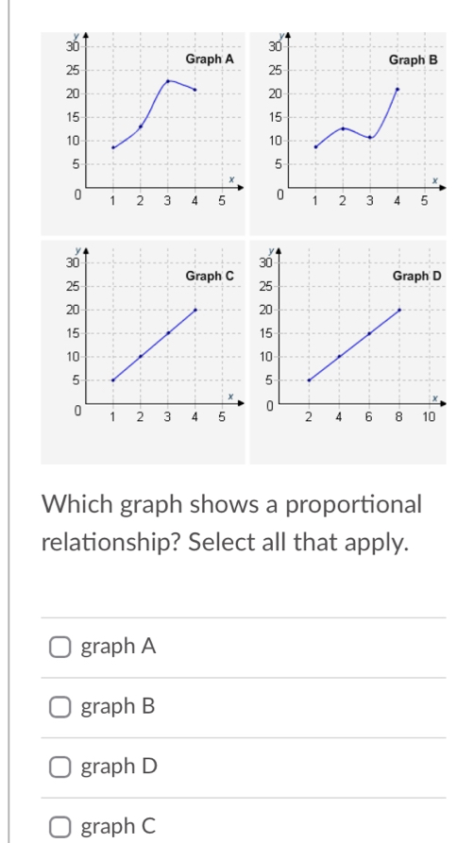Click the question text about proportional relationship
This screenshot has height=843, width=474.
point(232,523)
